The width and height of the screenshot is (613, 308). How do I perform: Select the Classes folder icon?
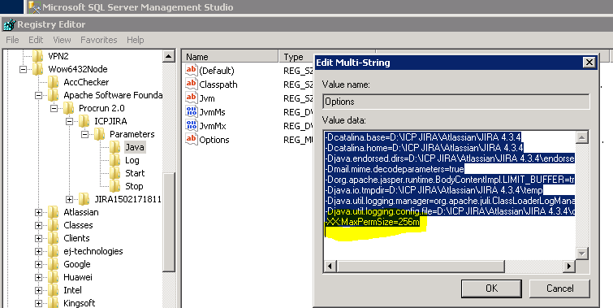[53, 225]
